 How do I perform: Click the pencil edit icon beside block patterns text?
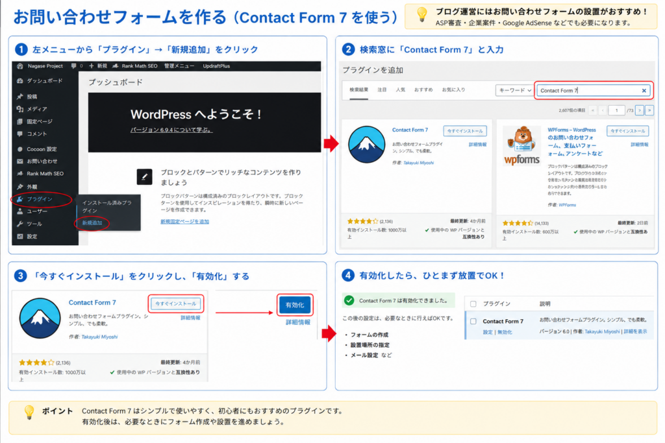pos(144,176)
